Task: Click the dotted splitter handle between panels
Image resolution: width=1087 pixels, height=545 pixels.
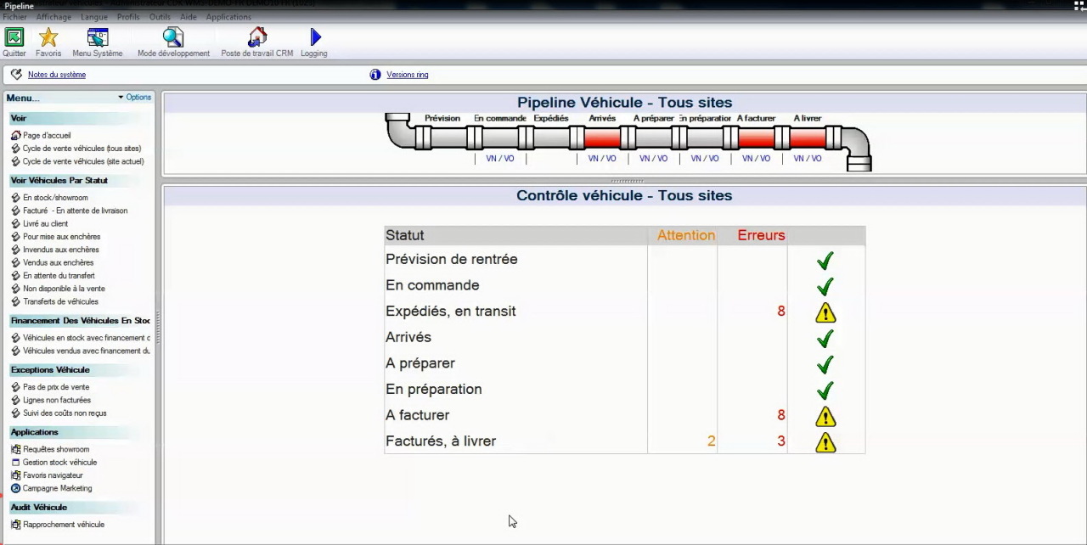Action: 626,180
